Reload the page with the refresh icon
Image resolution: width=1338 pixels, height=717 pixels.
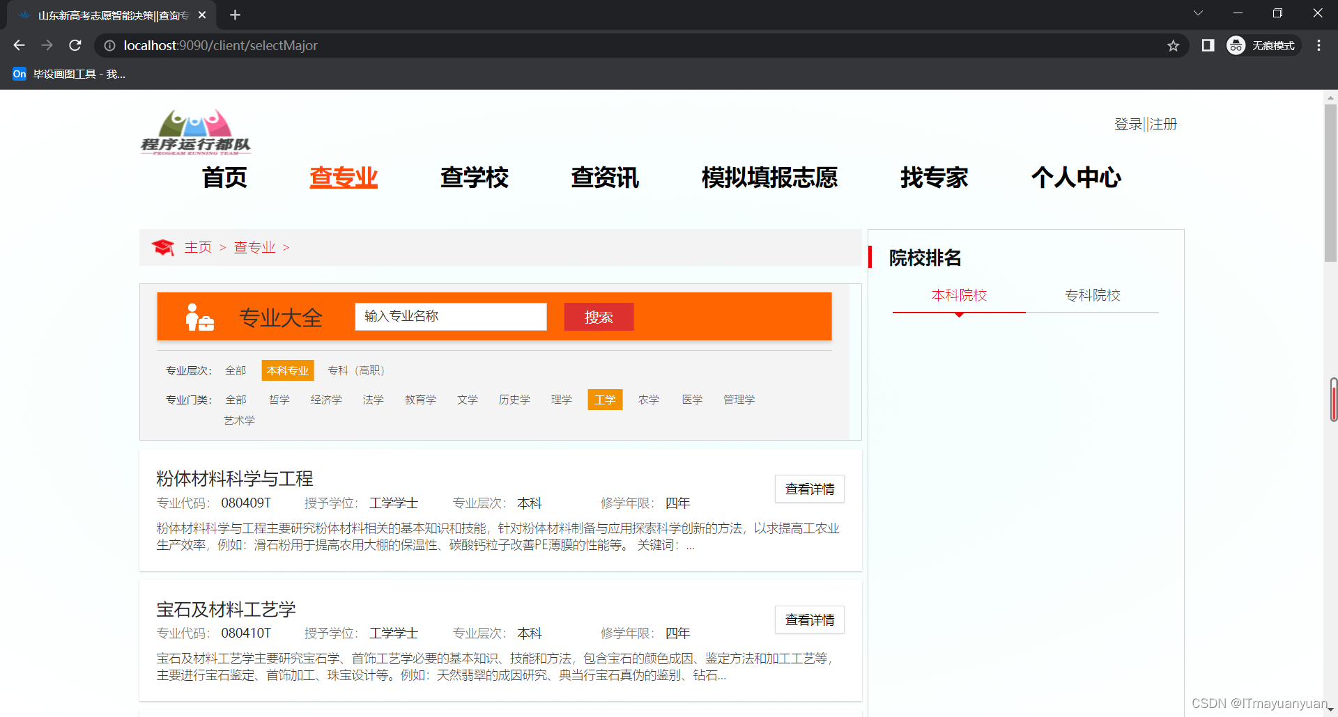(x=75, y=45)
